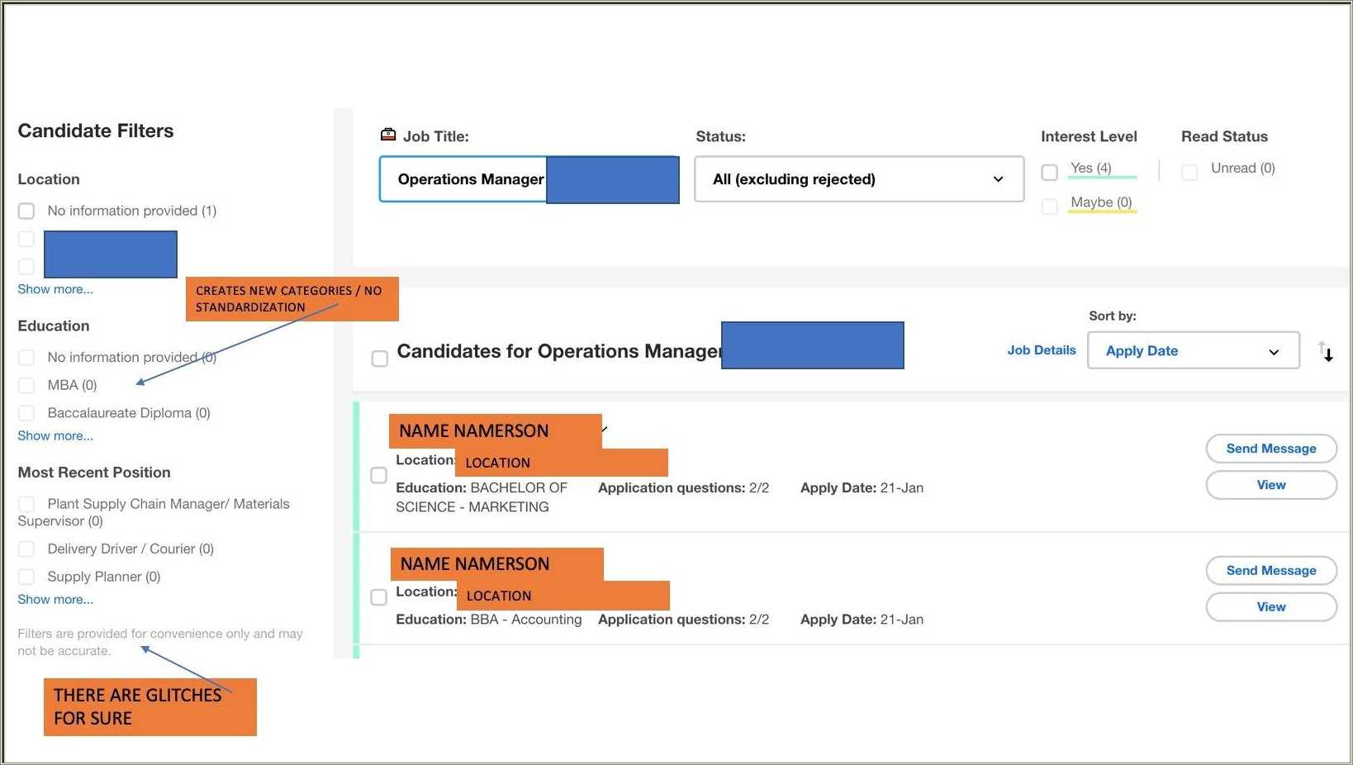Enable the Unread (0) read status checkbox
The width and height of the screenshot is (1353, 765).
tap(1189, 172)
